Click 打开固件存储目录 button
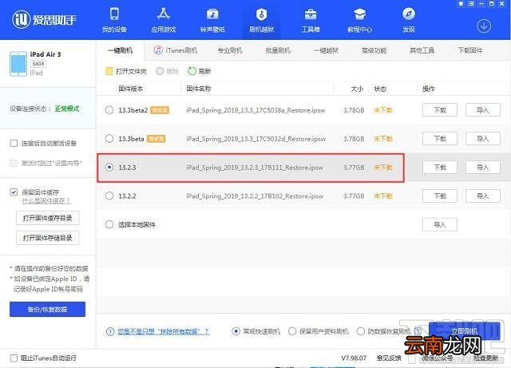Viewport: 511px width, 368px height. pyautogui.click(x=48, y=238)
